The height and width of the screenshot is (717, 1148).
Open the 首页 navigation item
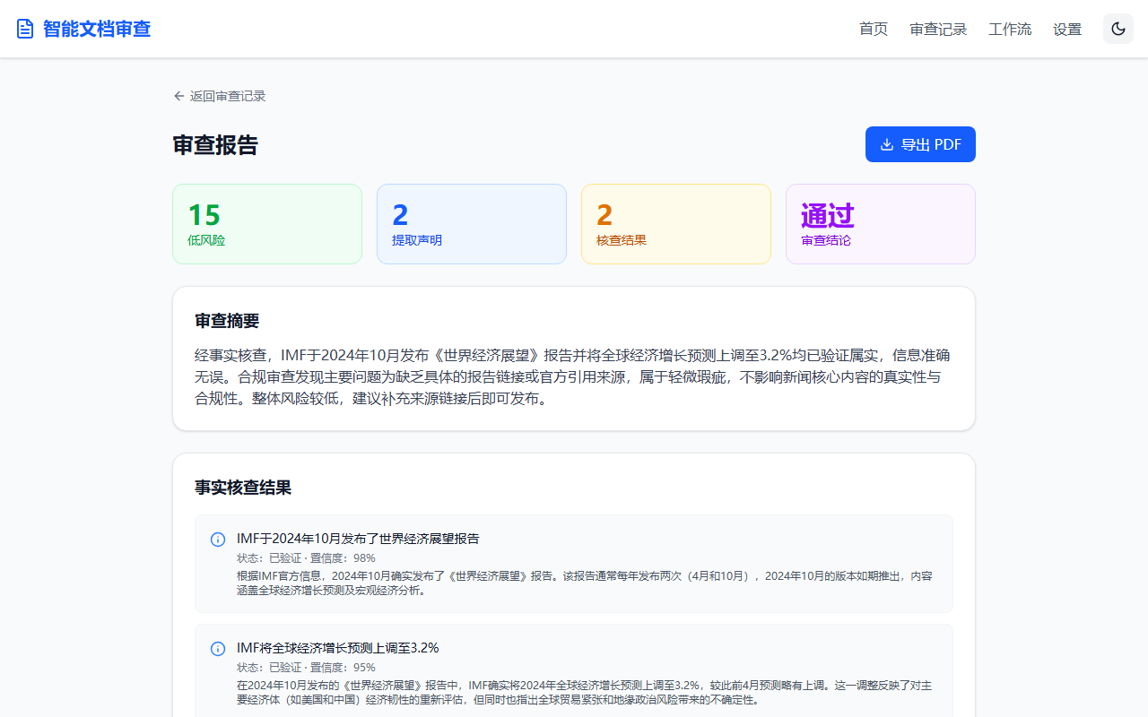(874, 29)
